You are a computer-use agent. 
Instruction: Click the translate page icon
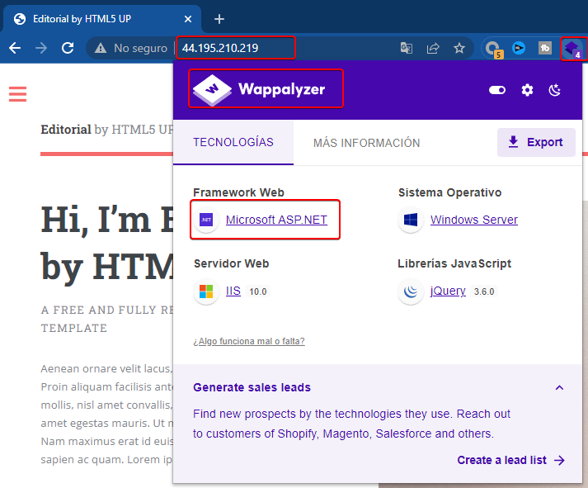[407, 48]
